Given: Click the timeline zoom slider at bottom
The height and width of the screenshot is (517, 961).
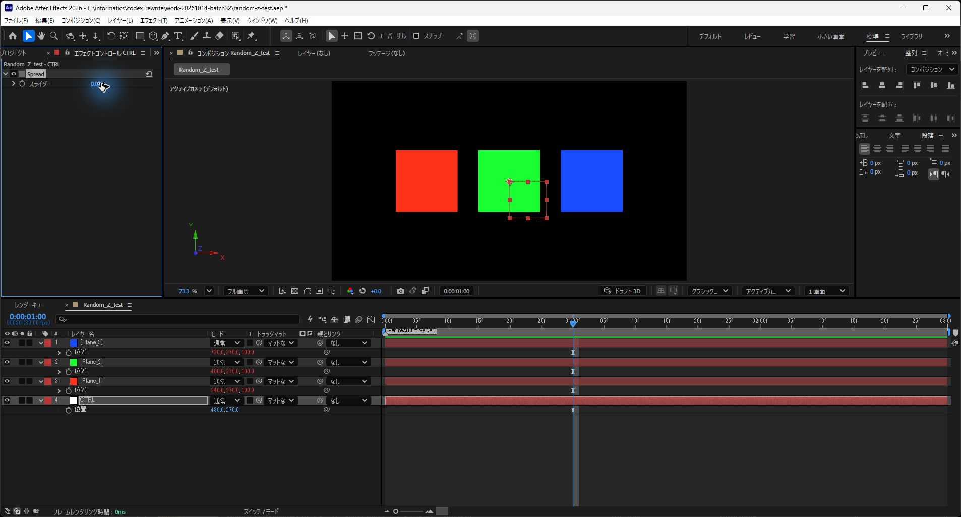Looking at the screenshot, I should 409,511.
